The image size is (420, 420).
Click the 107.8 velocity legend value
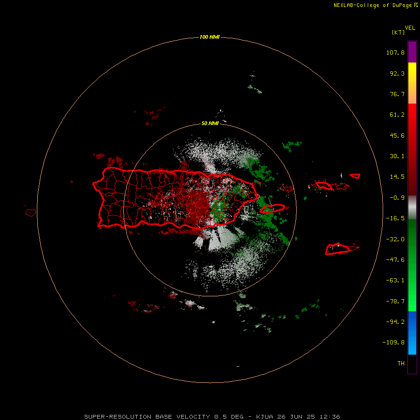click(x=395, y=52)
